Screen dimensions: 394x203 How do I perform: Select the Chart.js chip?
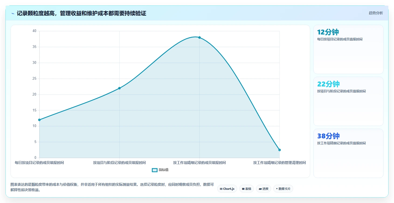[x=227, y=189]
